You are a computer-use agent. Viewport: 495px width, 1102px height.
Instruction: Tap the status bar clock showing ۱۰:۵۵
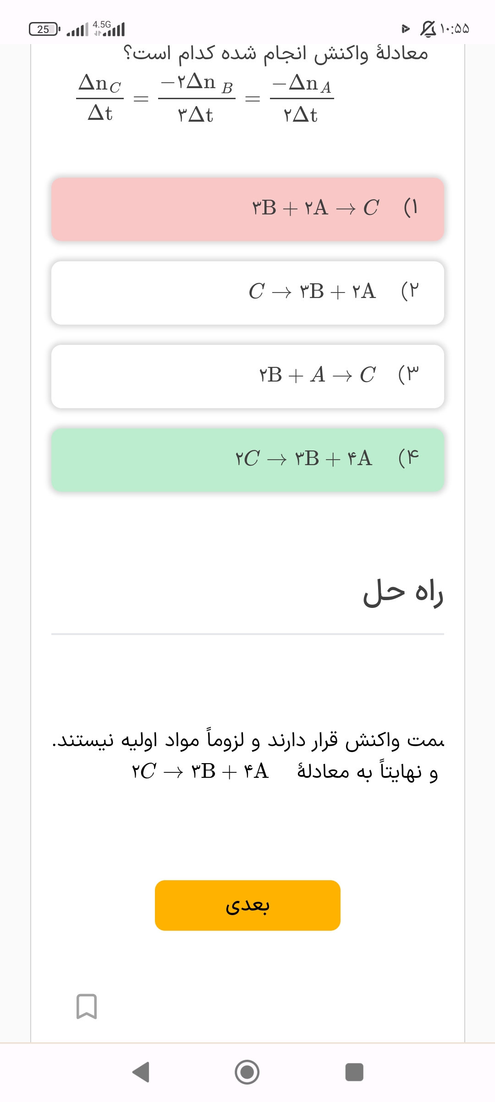[455, 29]
